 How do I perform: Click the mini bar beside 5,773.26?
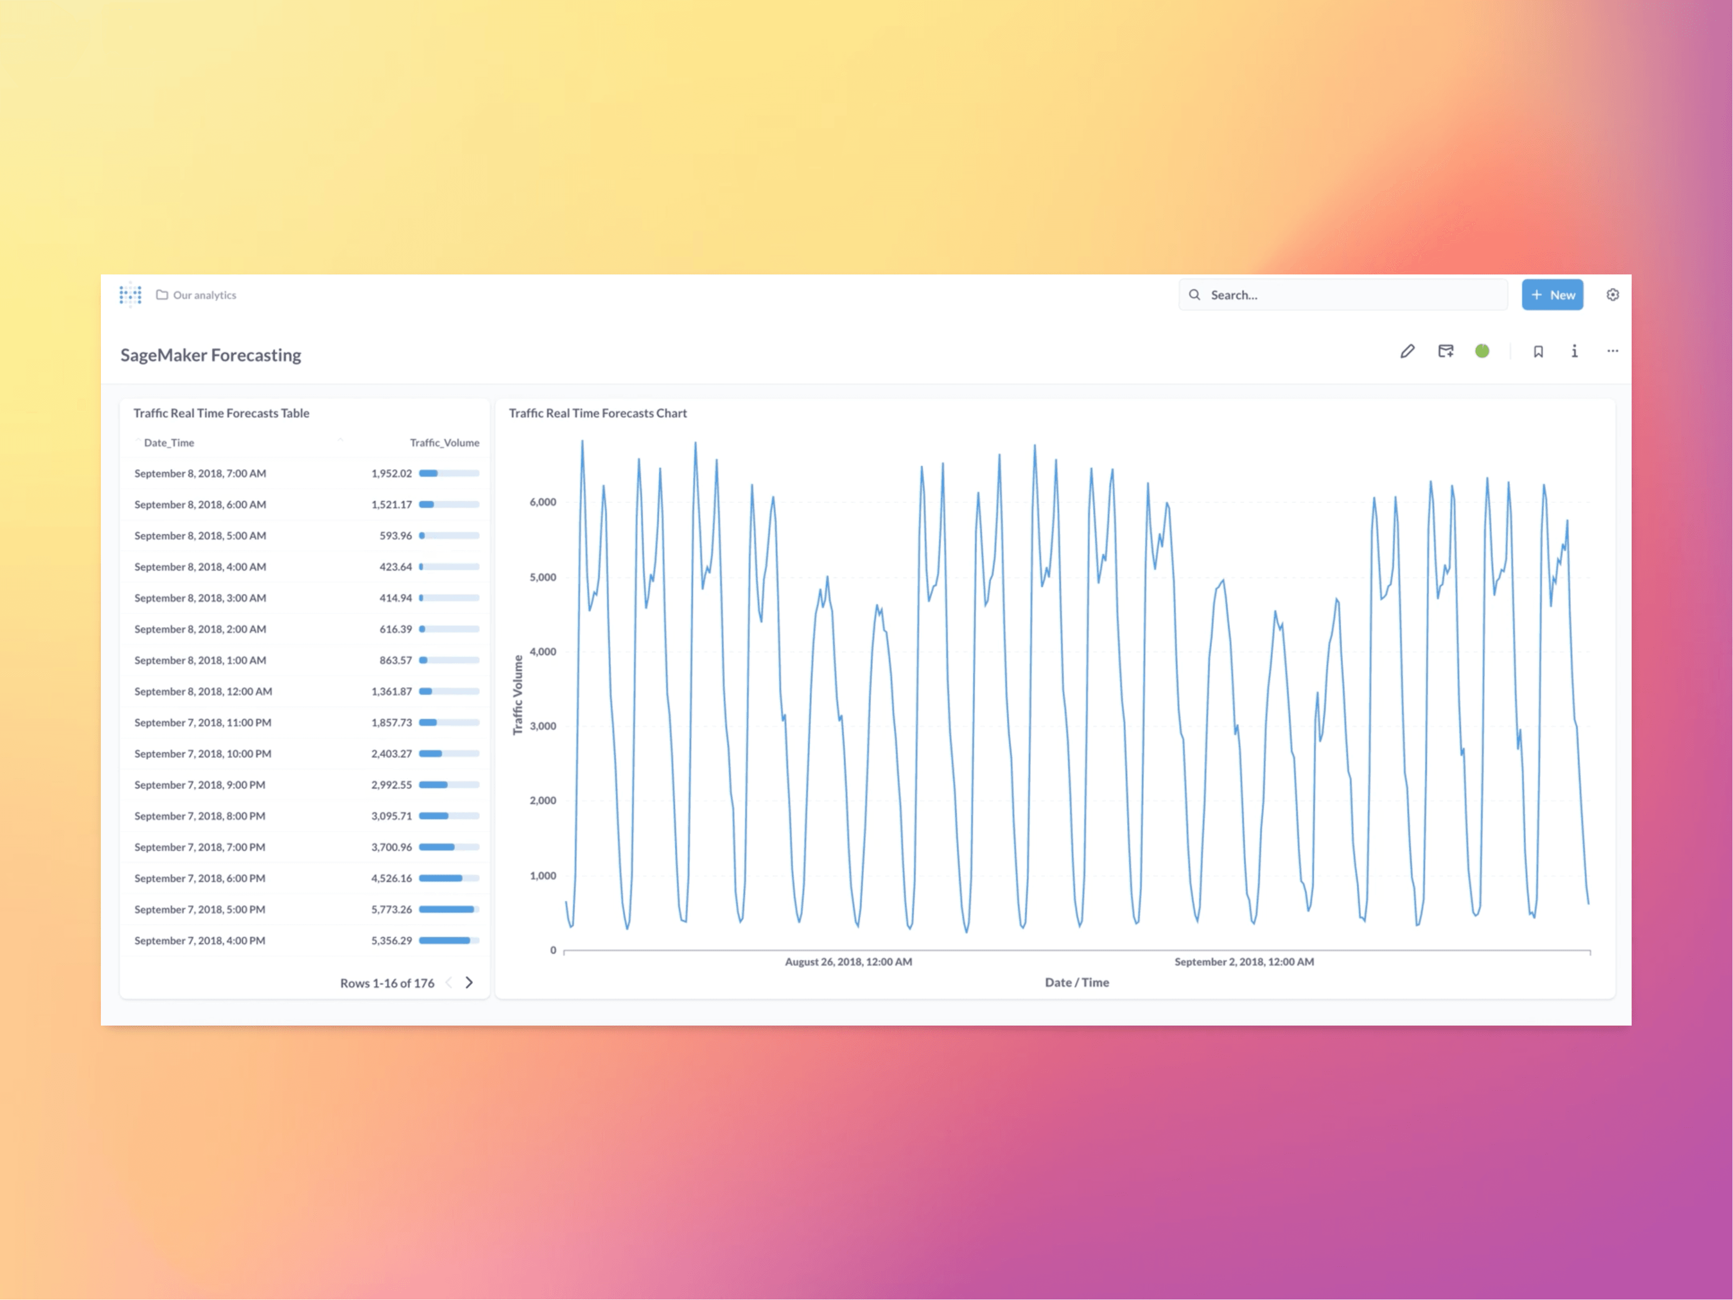tap(449, 910)
